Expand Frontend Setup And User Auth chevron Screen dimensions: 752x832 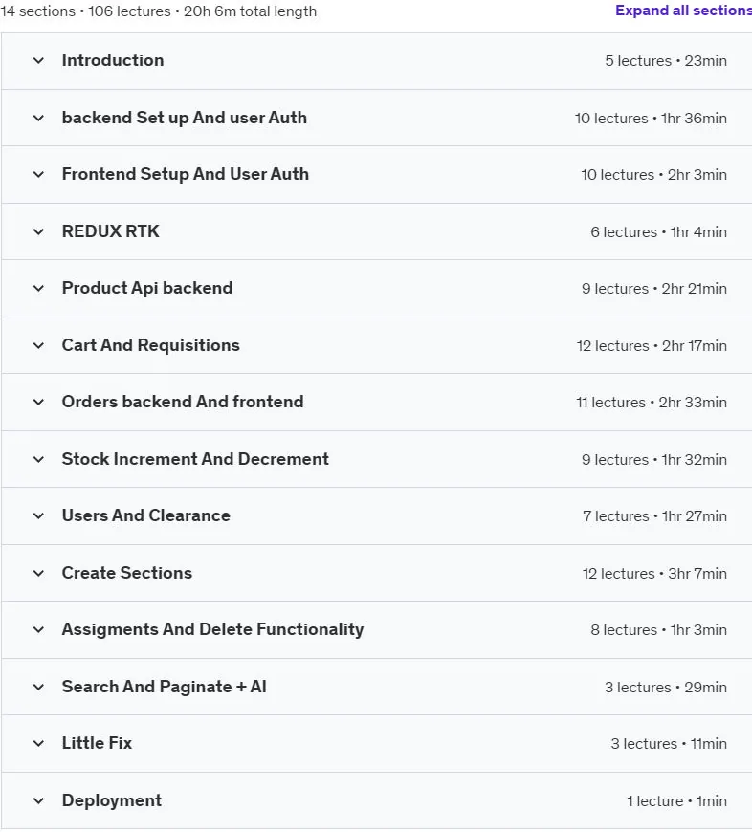pos(38,175)
